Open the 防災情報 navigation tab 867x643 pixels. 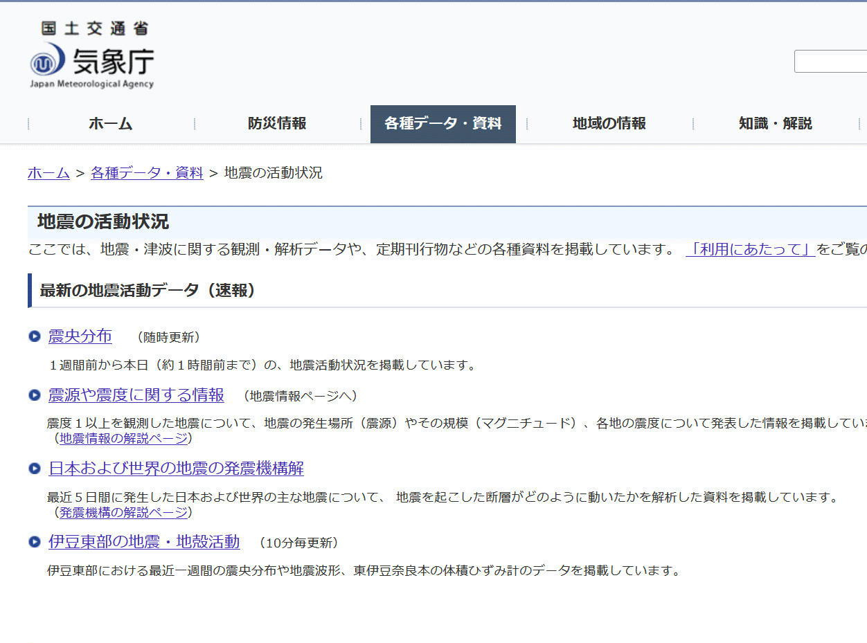pos(277,124)
